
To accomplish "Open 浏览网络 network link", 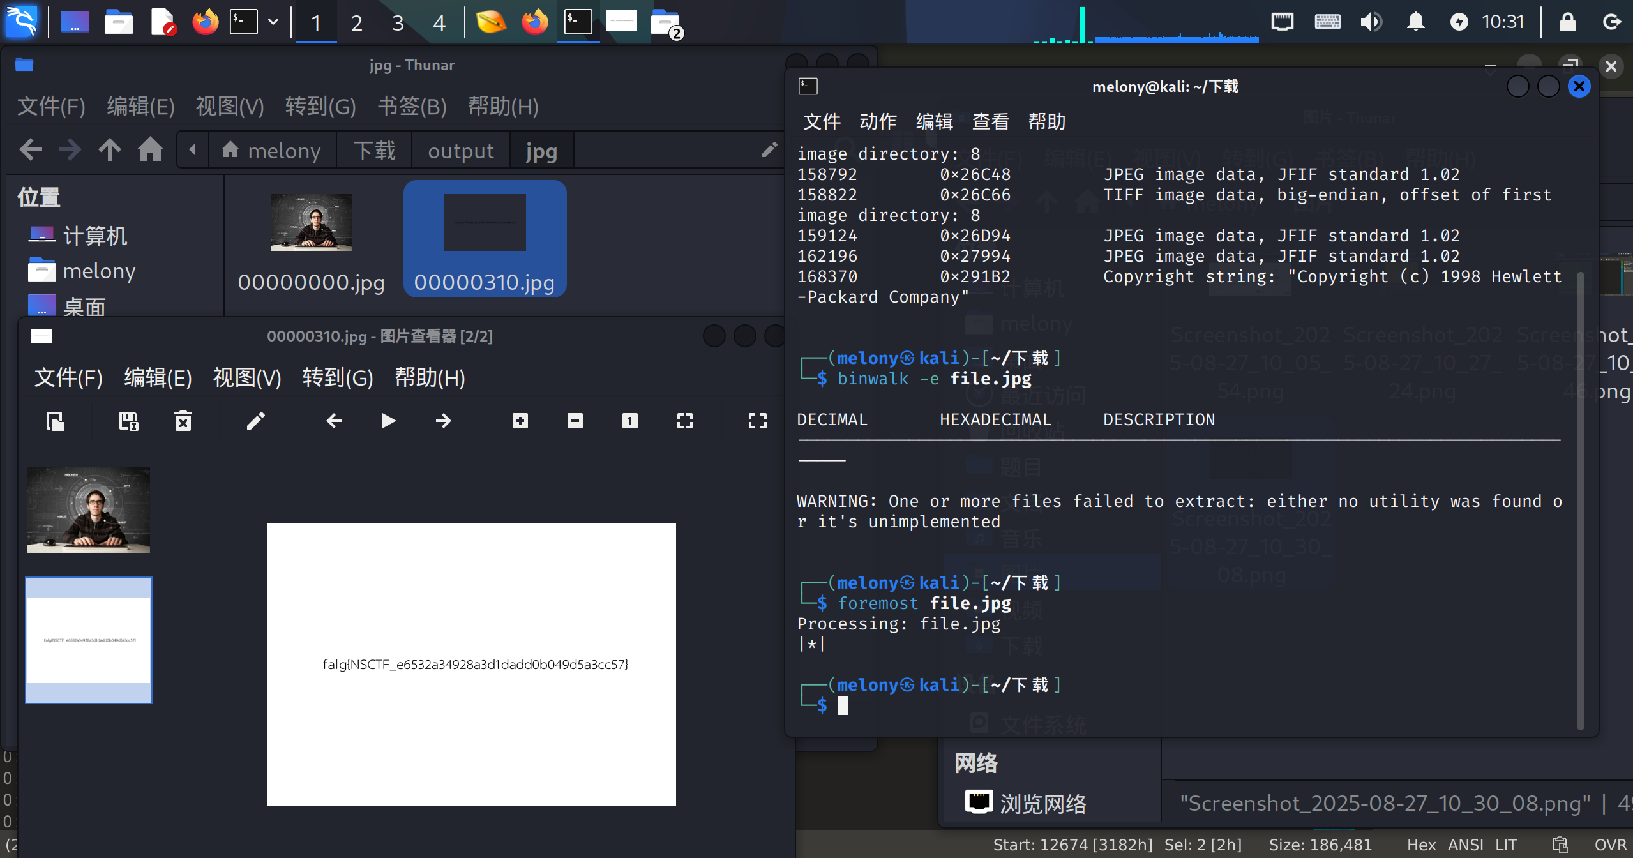I will click(1042, 803).
